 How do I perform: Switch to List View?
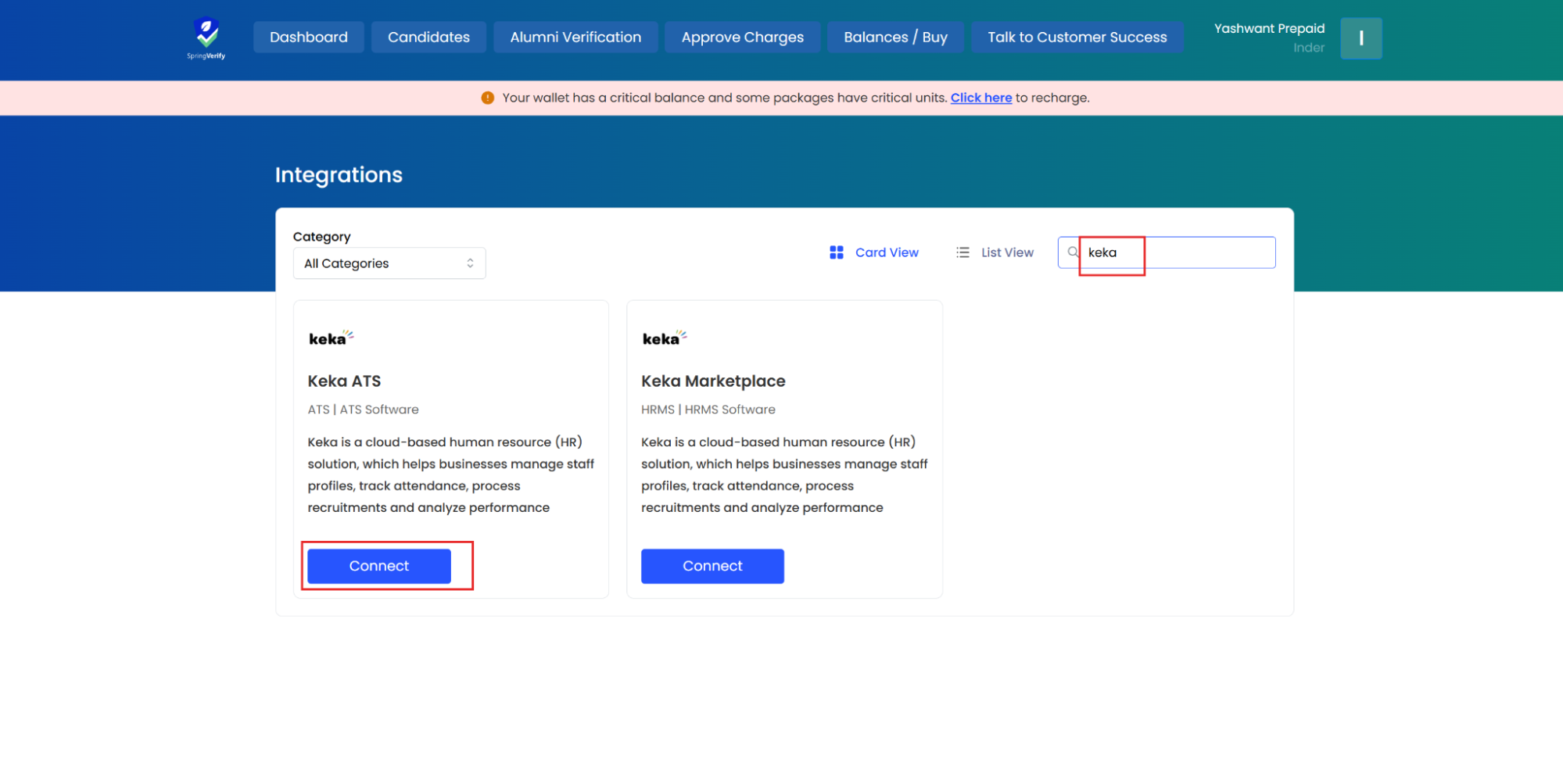pos(1006,252)
